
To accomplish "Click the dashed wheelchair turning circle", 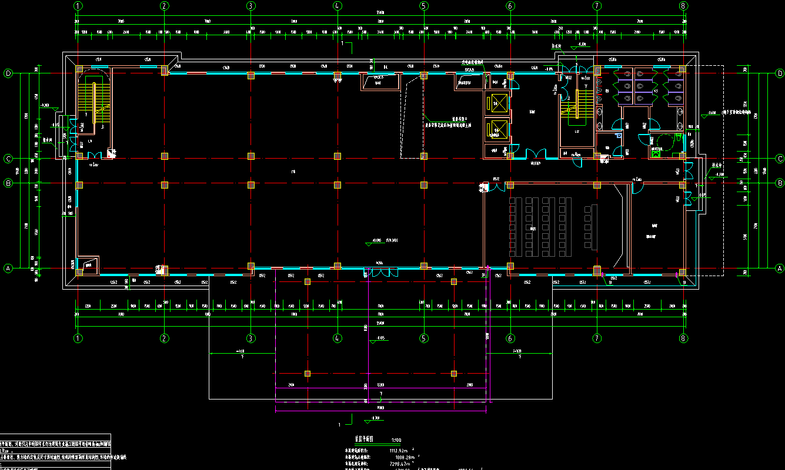I will 665,141.
